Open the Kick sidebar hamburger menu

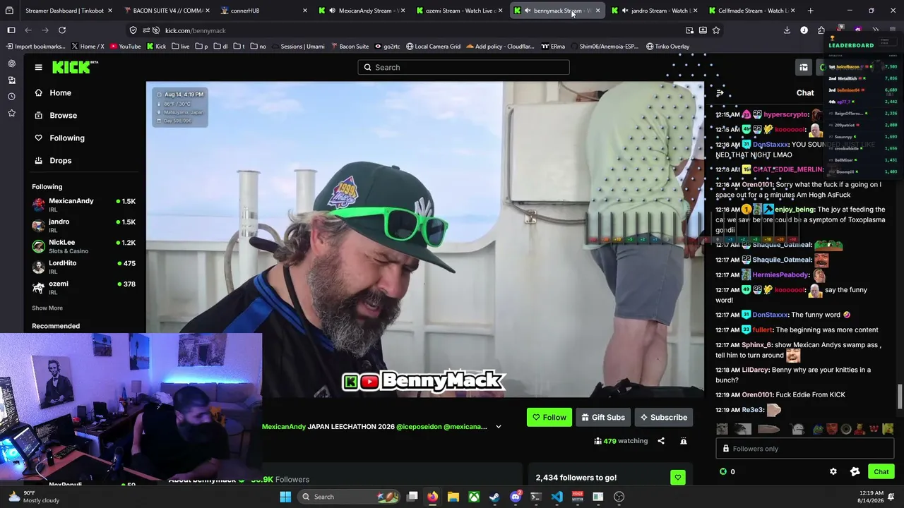[38, 67]
